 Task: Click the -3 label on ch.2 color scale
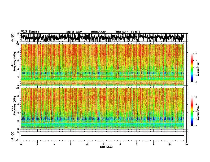point(195,97)
